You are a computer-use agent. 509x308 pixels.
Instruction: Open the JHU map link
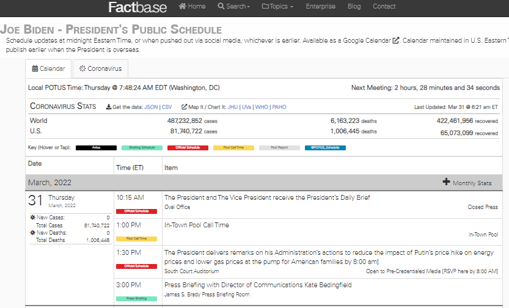point(233,107)
